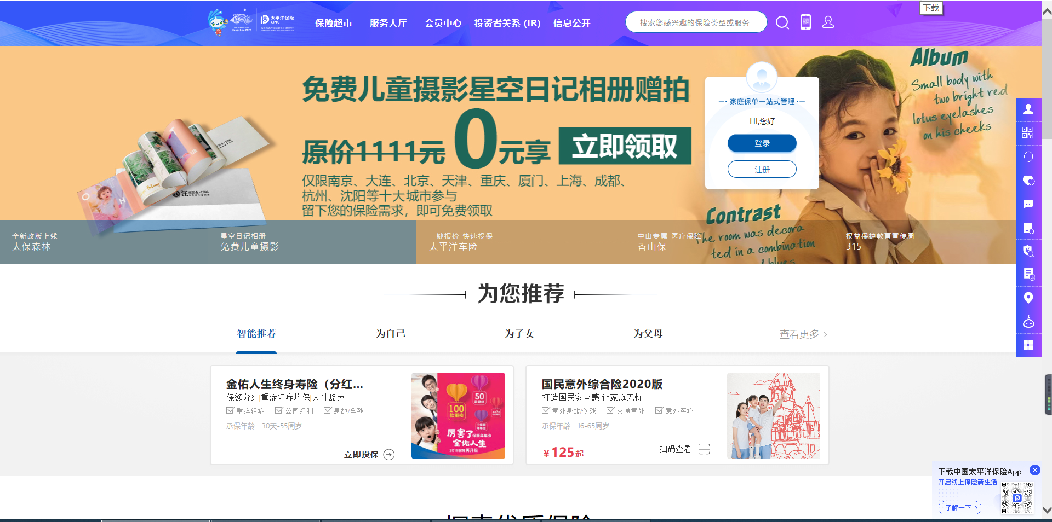Click the user account icon in header
The height and width of the screenshot is (522, 1052).
pyautogui.click(x=828, y=22)
